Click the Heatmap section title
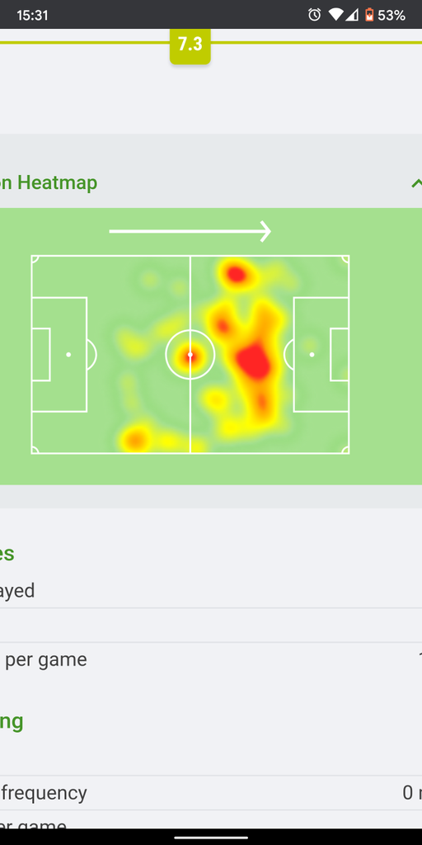The height and width of the screenshot is (845, 422). point(49,182)
